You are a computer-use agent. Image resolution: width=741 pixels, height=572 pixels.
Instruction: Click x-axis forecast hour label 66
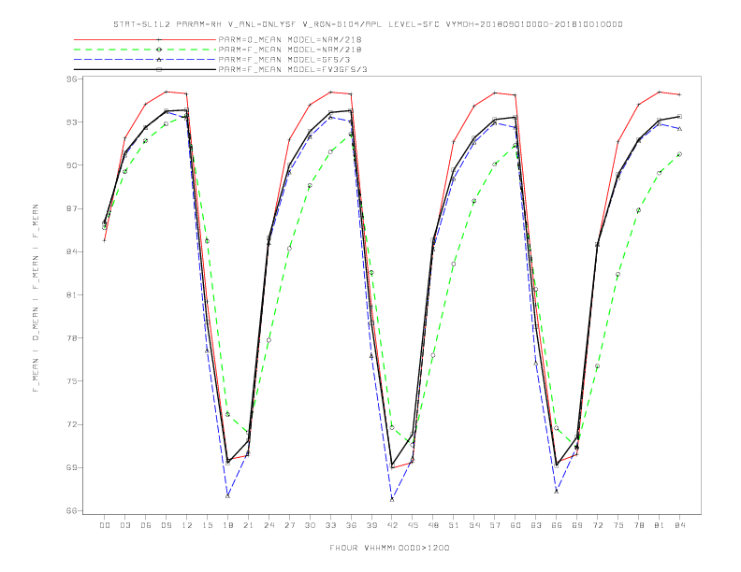point(557,525)
